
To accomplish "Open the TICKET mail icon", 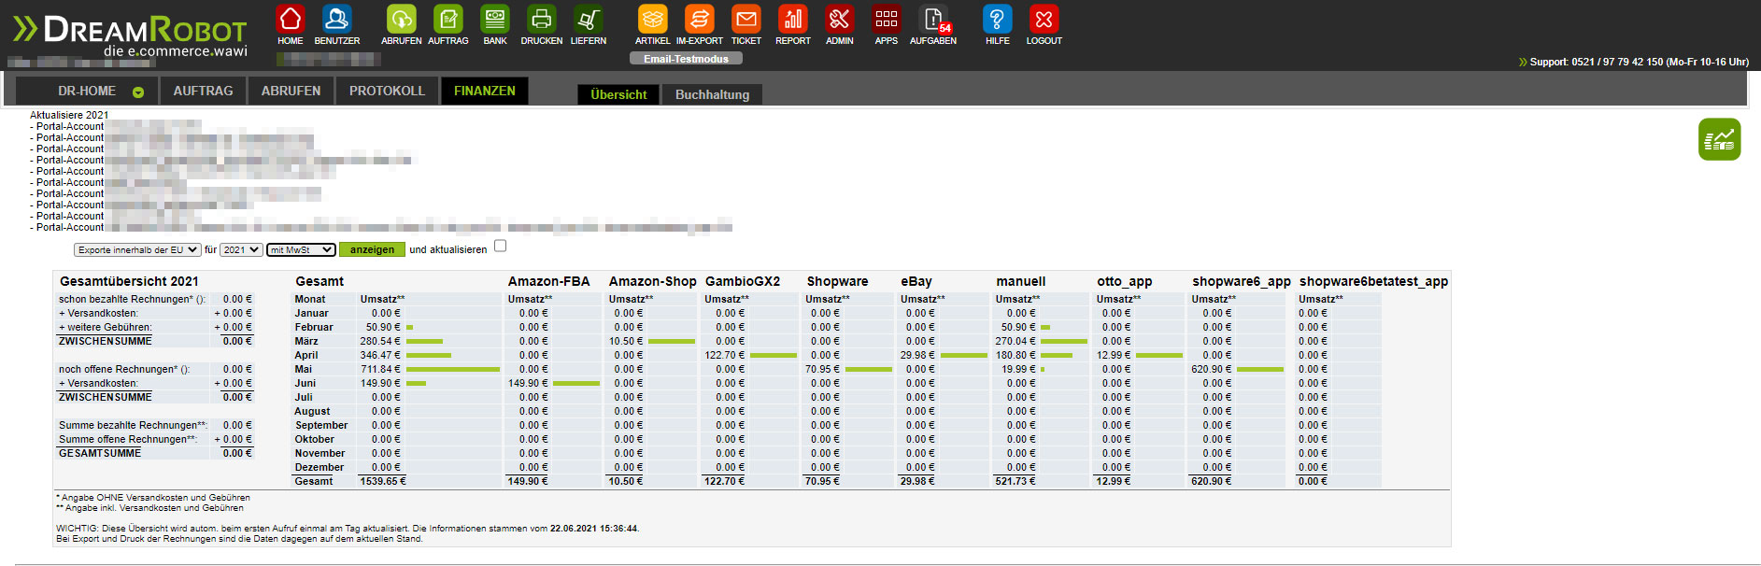I will pos(746,19).
